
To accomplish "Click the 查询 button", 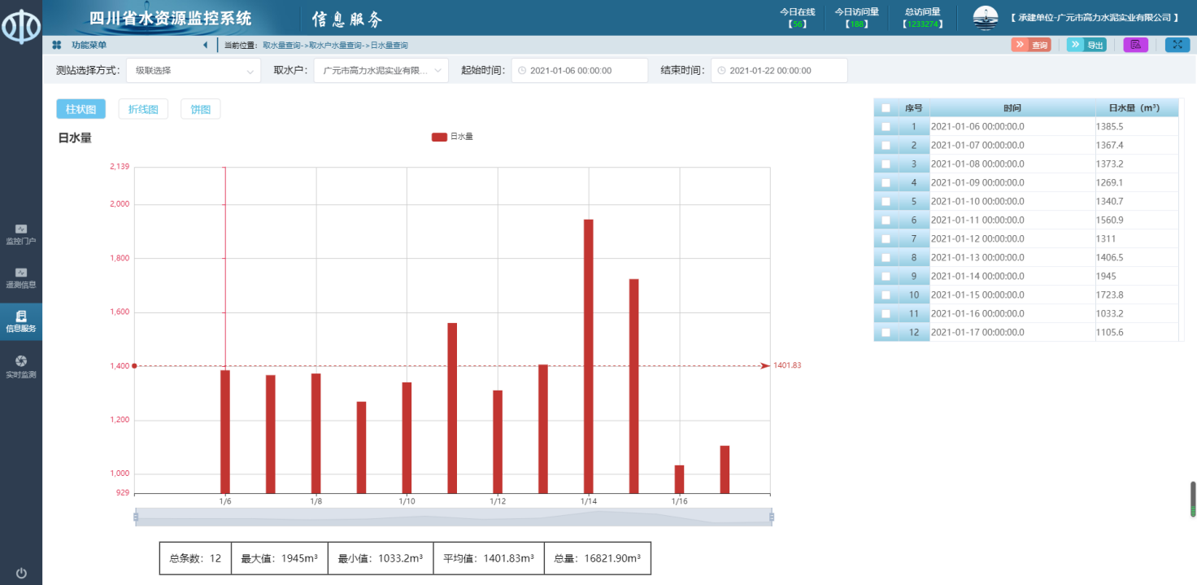I will click(x=1031, y=45).
